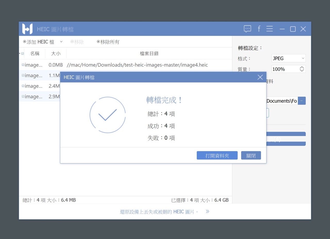Minimize the HEIC converter window

click(282, 29)
